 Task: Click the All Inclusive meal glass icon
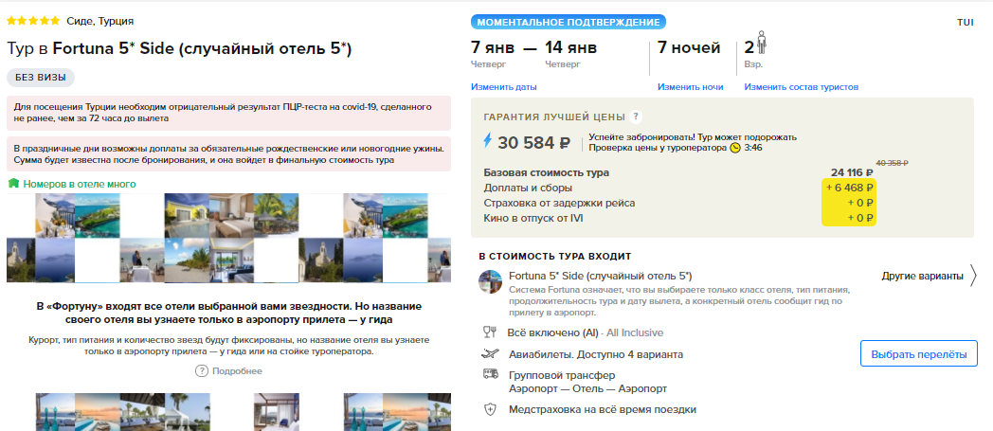point(490,332)
